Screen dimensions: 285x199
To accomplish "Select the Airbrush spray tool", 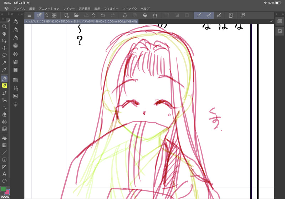I will tap(4, 100).
